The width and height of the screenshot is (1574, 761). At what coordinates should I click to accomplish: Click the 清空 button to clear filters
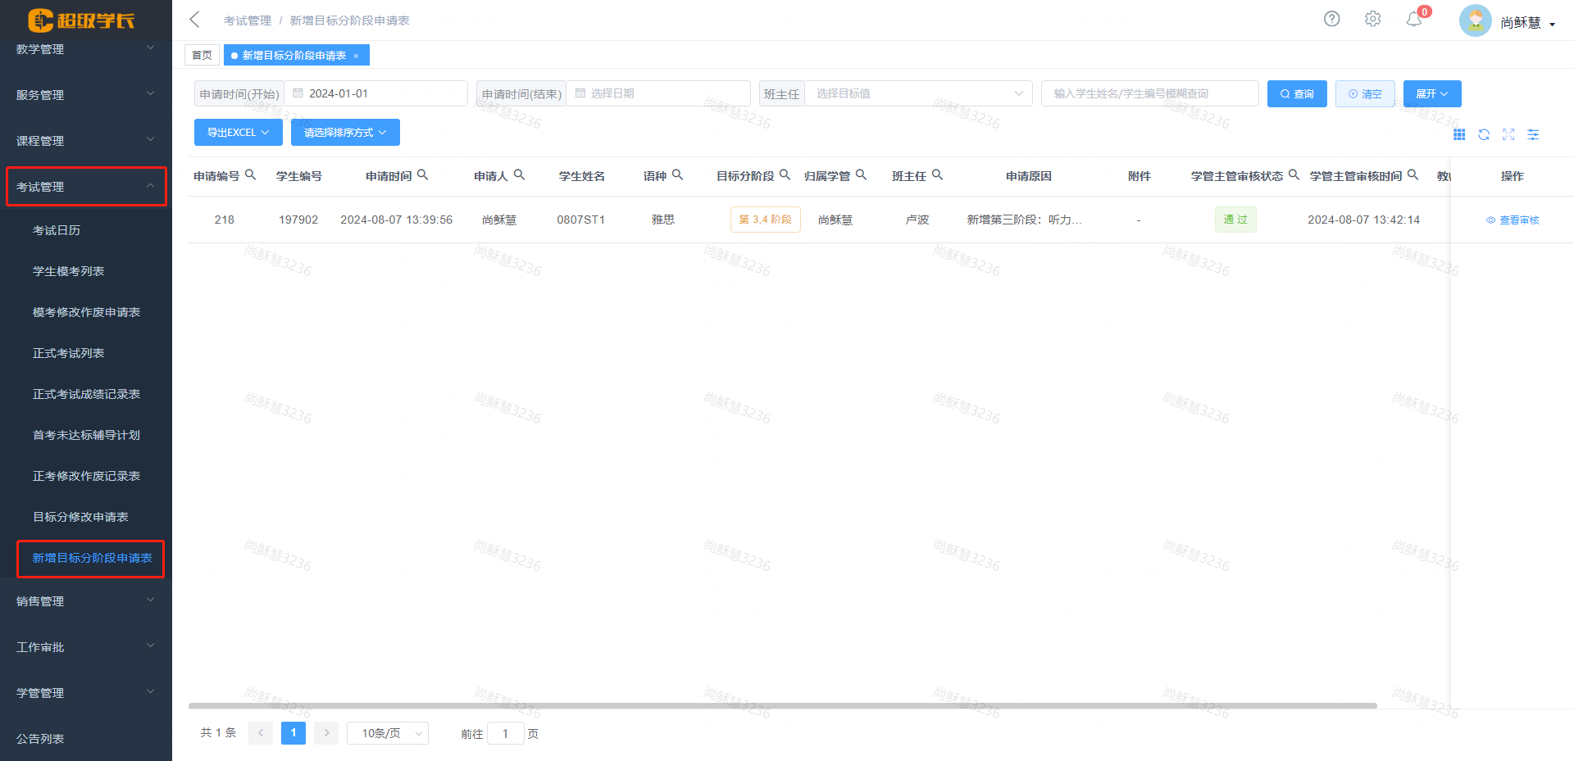click(x=1364, y=93)
